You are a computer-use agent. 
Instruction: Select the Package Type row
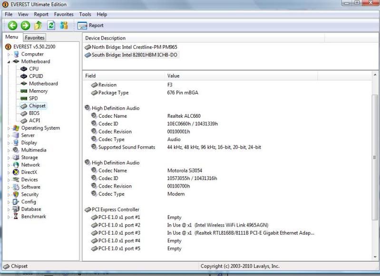226,93
